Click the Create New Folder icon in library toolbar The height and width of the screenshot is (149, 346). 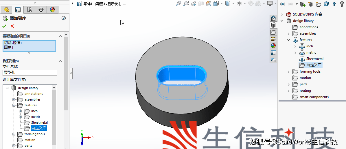coord(319,4)
